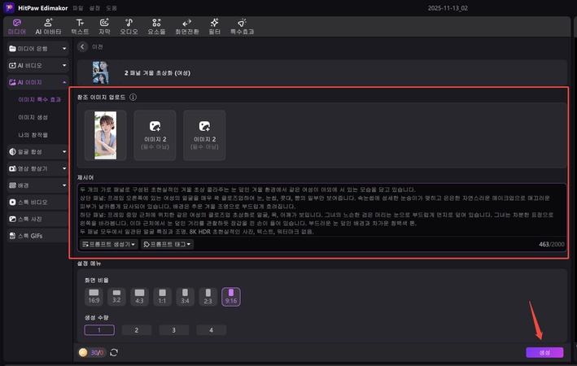Viewport: 577px width, 366px height.
Task: Open the 자막 subtitles tab
Action: pyautogui.click(x=104, y=27)
